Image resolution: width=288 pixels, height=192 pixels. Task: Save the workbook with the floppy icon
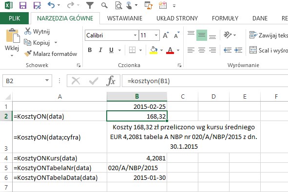[x=23, y=5]
